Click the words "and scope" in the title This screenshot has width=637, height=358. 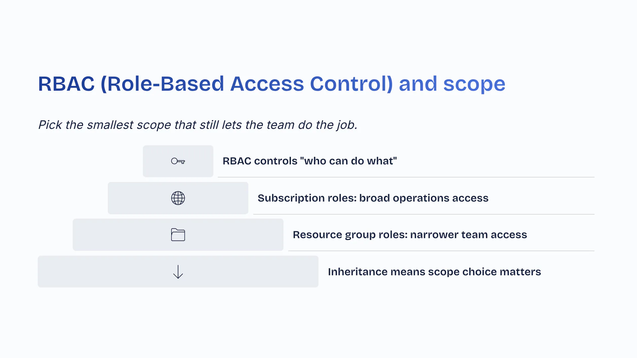point(452,84)
